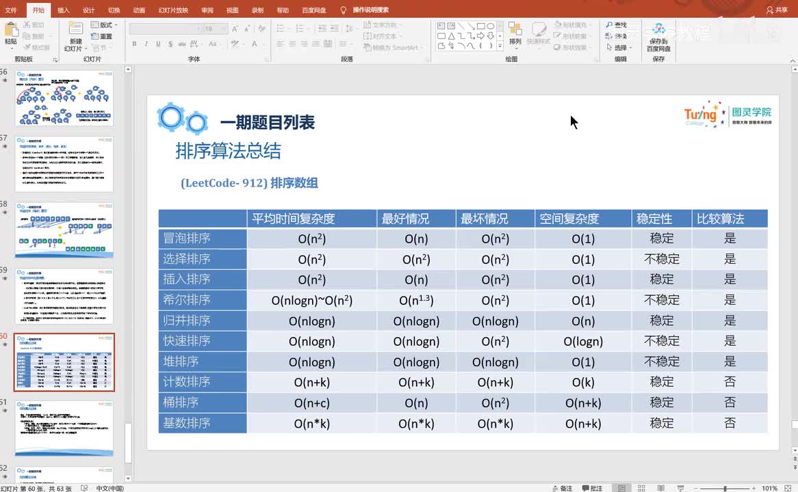Select the down block arrow shape
This screenshot has width=798, height=492.
490,36
